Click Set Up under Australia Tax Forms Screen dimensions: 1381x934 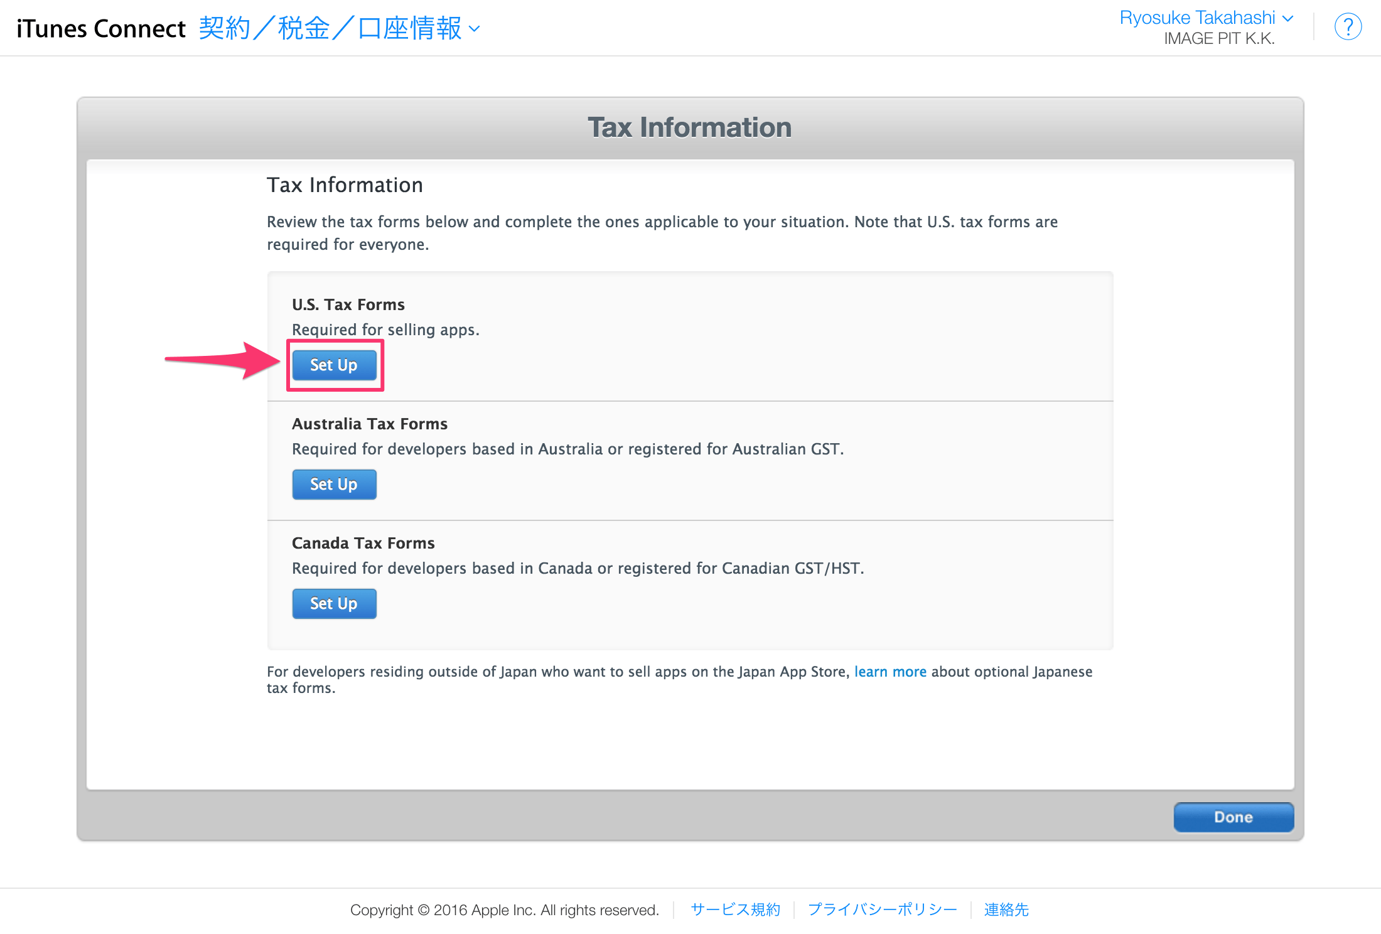(334, 485)
